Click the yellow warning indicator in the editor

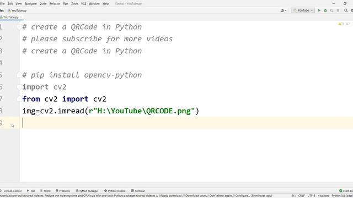[341, 24]
